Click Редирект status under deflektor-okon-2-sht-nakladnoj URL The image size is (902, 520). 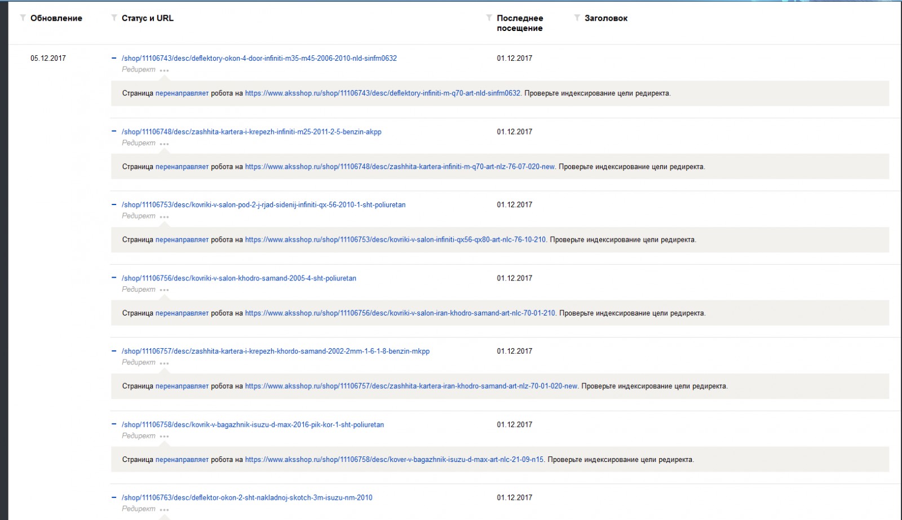pos(139,509)
